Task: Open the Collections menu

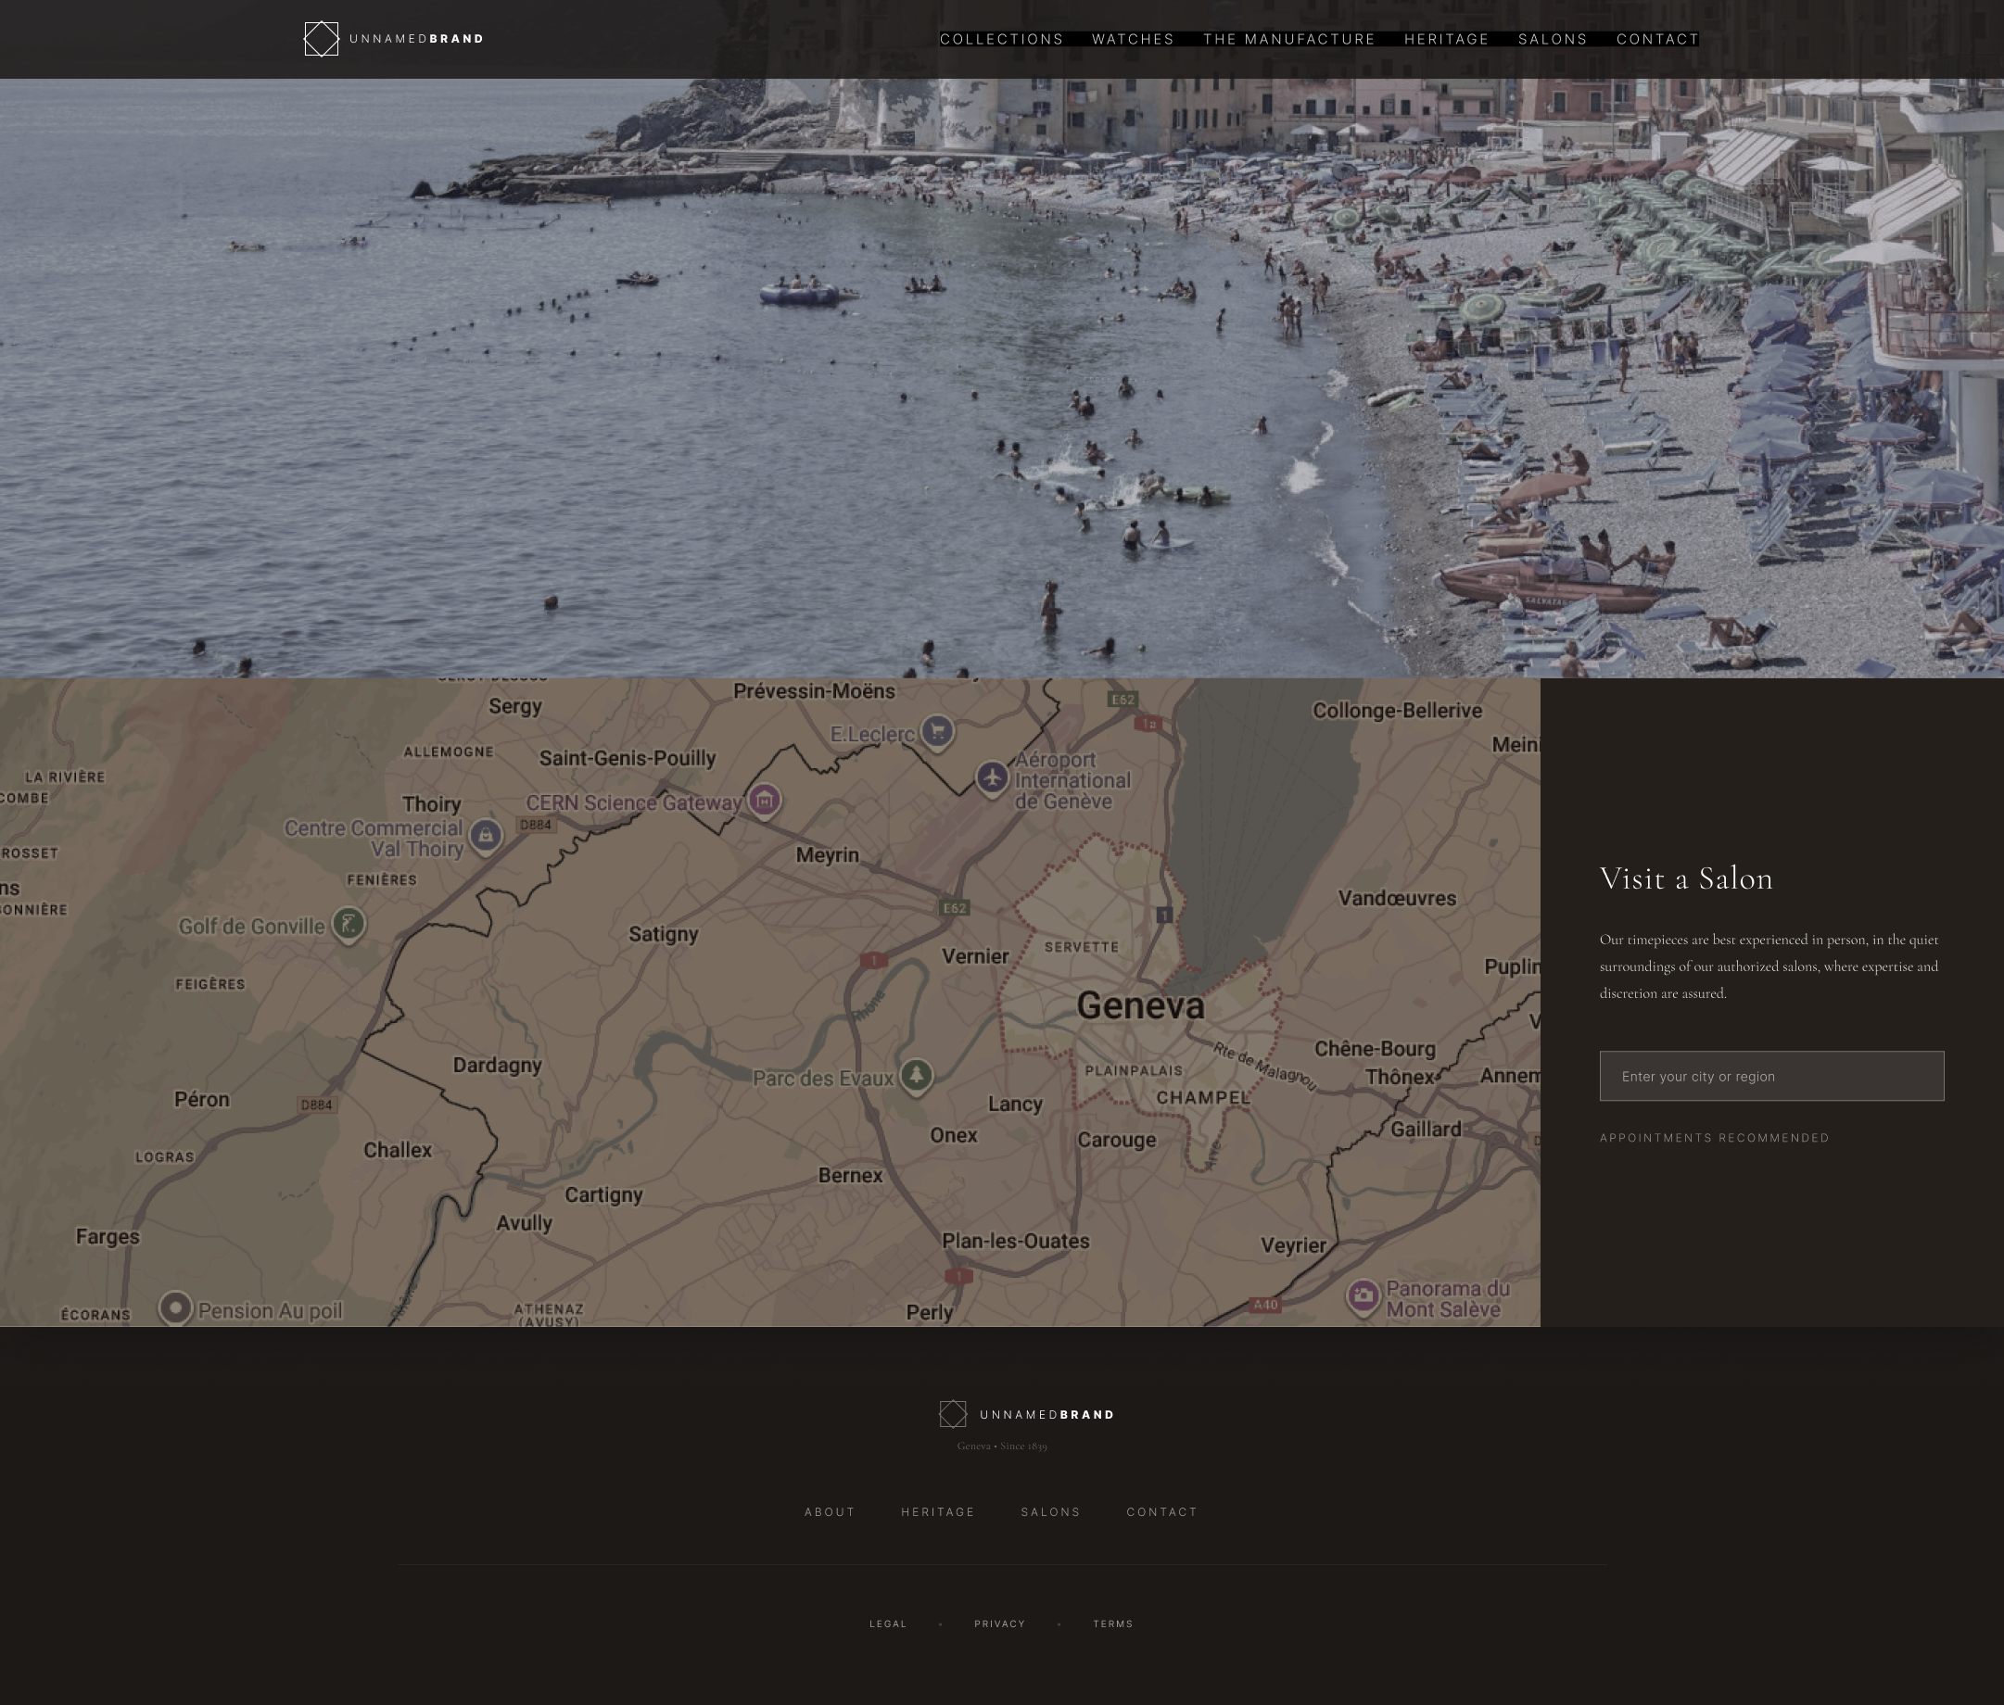Action: [x=1001, y=40]
